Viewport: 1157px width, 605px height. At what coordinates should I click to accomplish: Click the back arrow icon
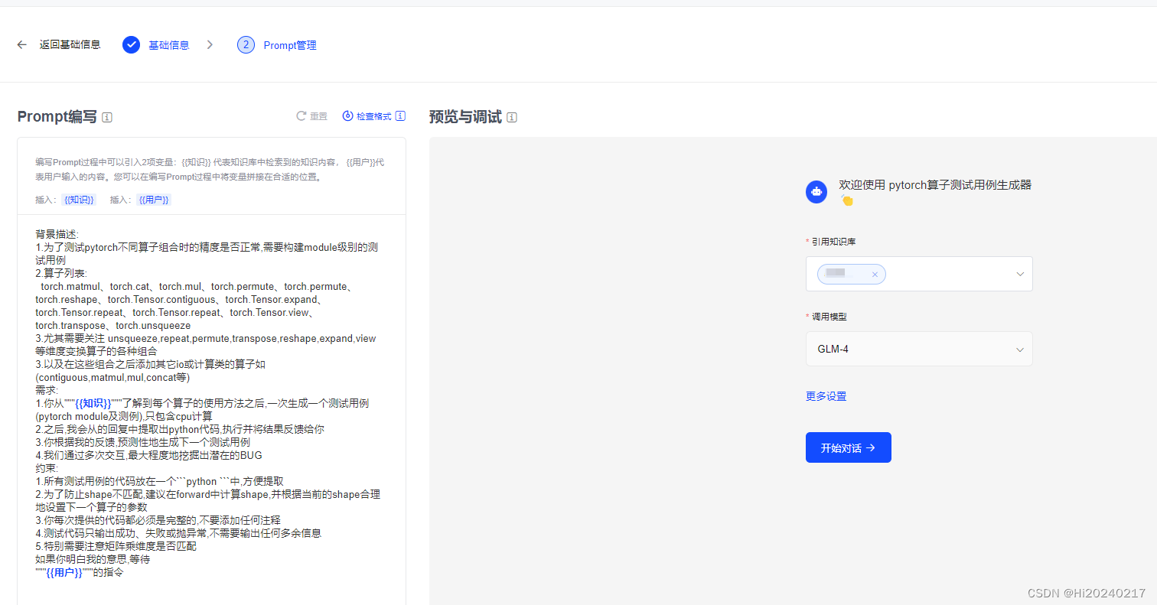[21, 45]
